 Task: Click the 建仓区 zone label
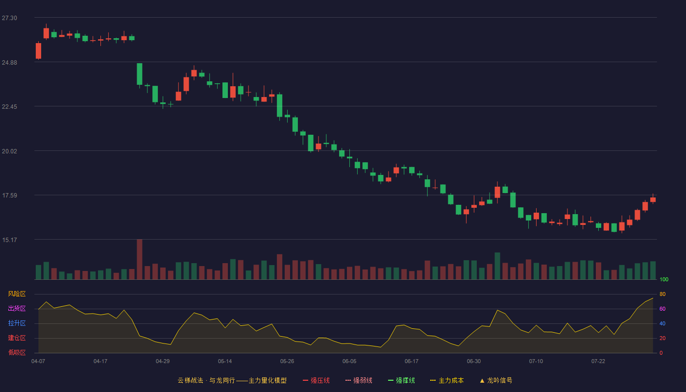tap(17, 338)
